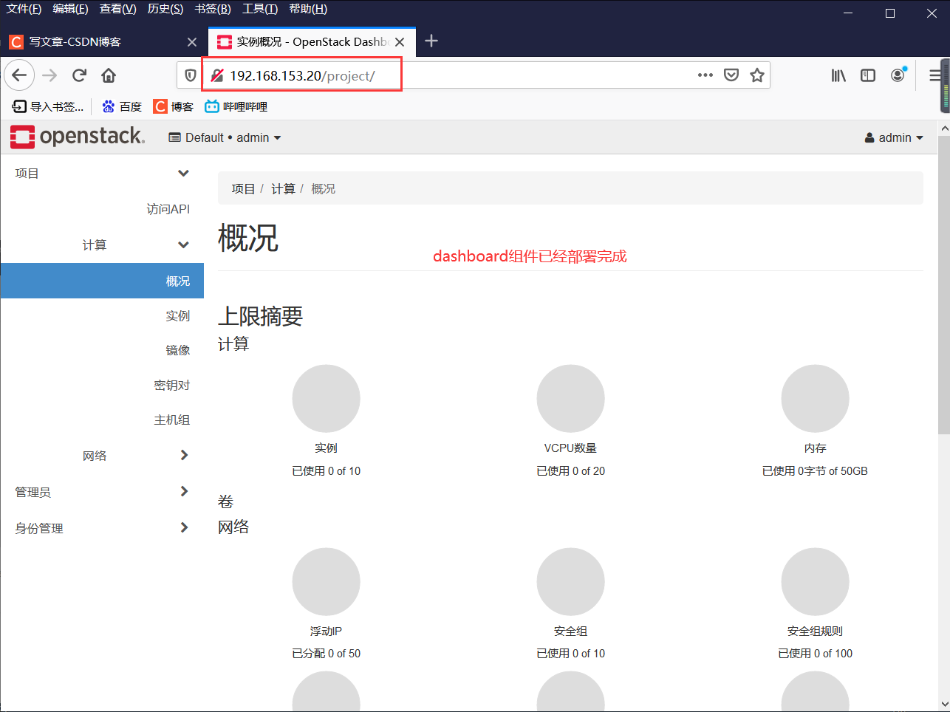
Task: Open the 实例 page from the sidebar
Action: point(178,315)
